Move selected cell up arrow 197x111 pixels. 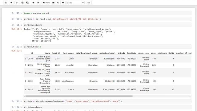(34, 3)
